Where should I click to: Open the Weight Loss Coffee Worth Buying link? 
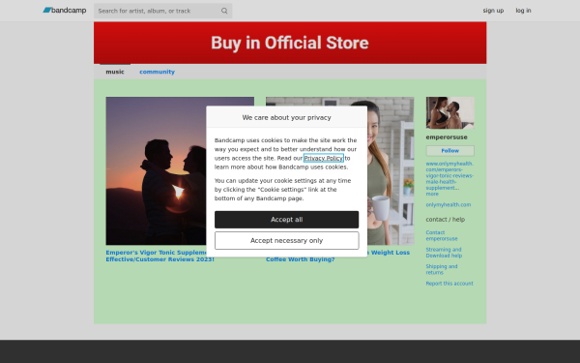click(337, 256)
